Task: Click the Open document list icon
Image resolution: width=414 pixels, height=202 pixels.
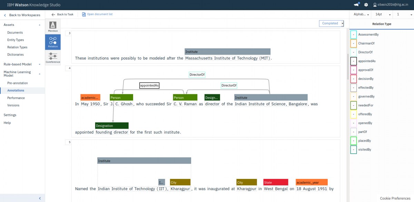Action: [x=84, y=14]
